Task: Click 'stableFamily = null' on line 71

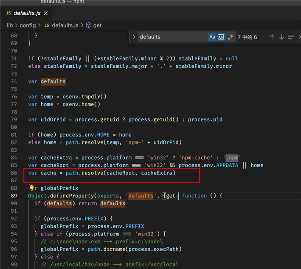Action: click(x=208, y=58)
